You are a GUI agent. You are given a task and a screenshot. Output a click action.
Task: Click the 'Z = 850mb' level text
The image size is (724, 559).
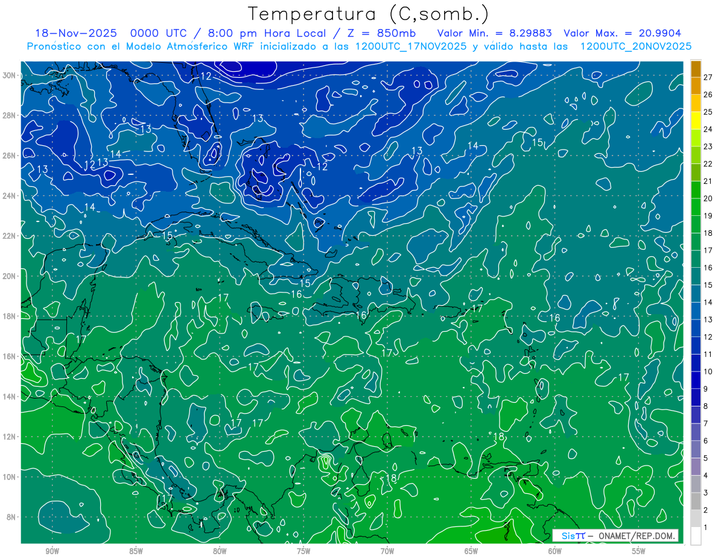[381, 33]
